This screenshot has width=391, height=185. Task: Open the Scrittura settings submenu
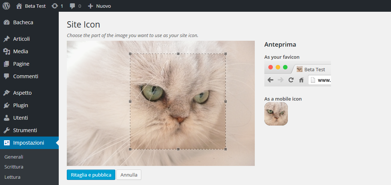(14, 167)
